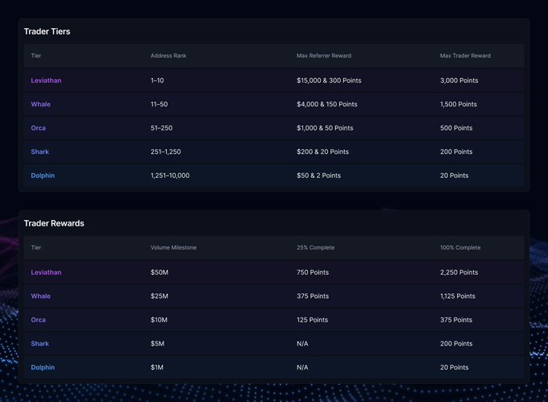Image resolution: width=548 pixels, height=402 pixels.
Task: Click the $15,000 & 300 Points cell
Action: [x=329, y=81]
